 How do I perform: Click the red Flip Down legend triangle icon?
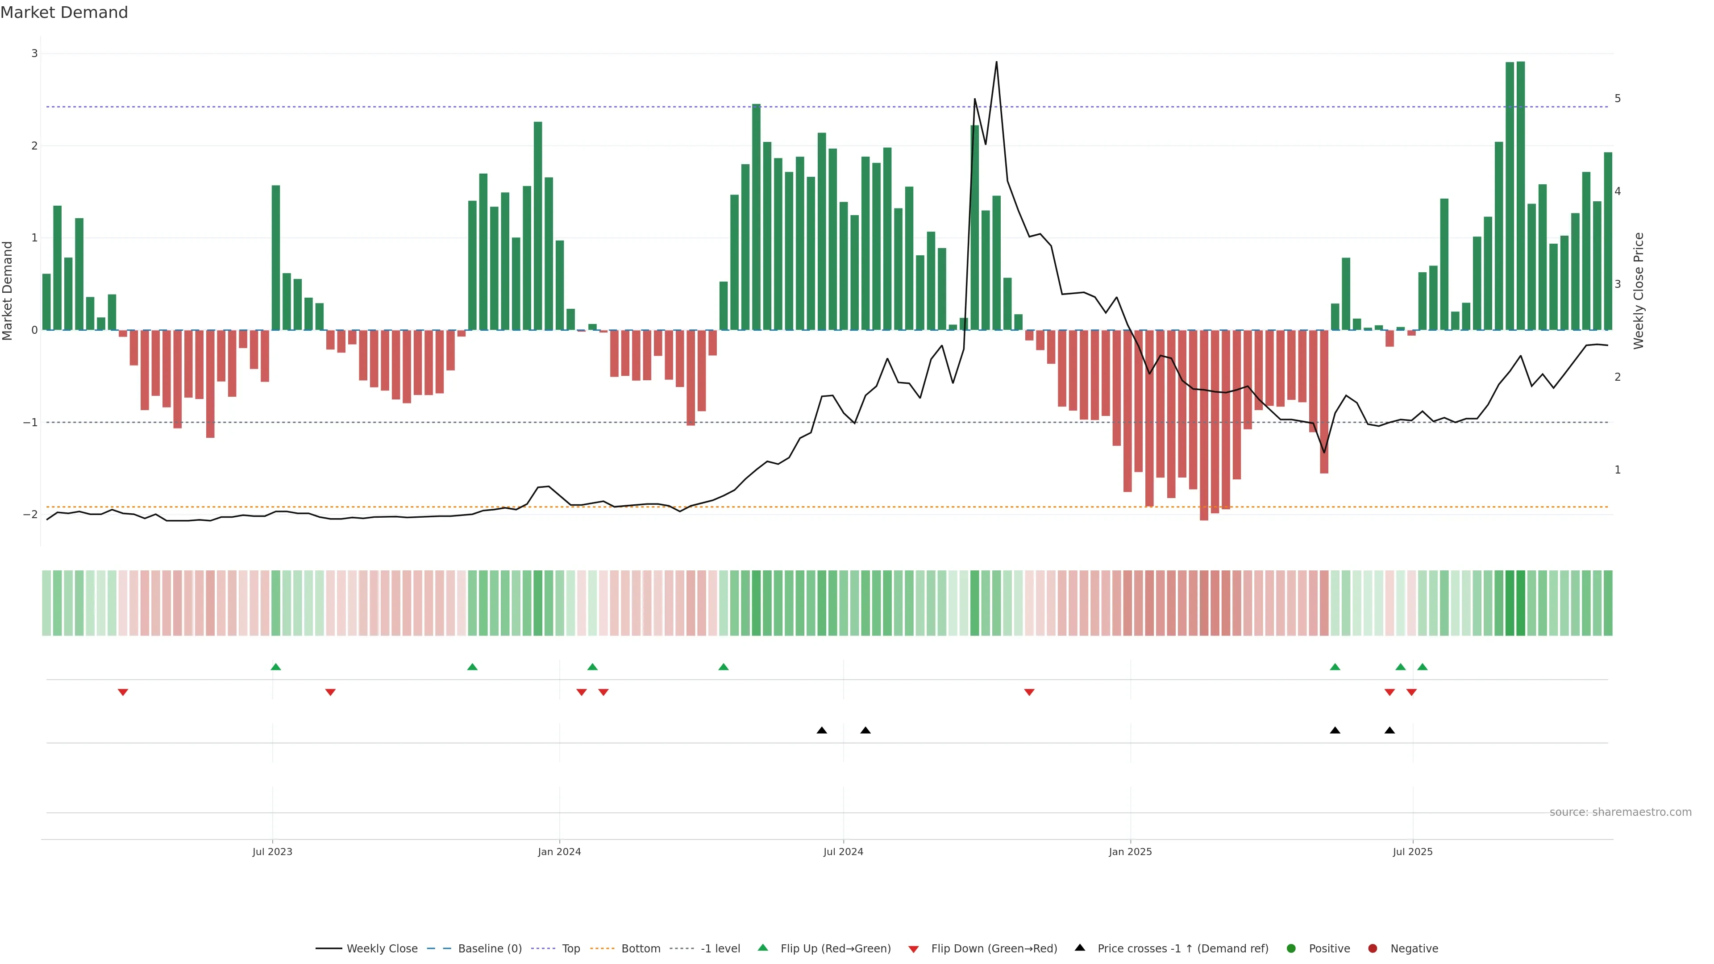pyautogui.click(x=914, y=949)
